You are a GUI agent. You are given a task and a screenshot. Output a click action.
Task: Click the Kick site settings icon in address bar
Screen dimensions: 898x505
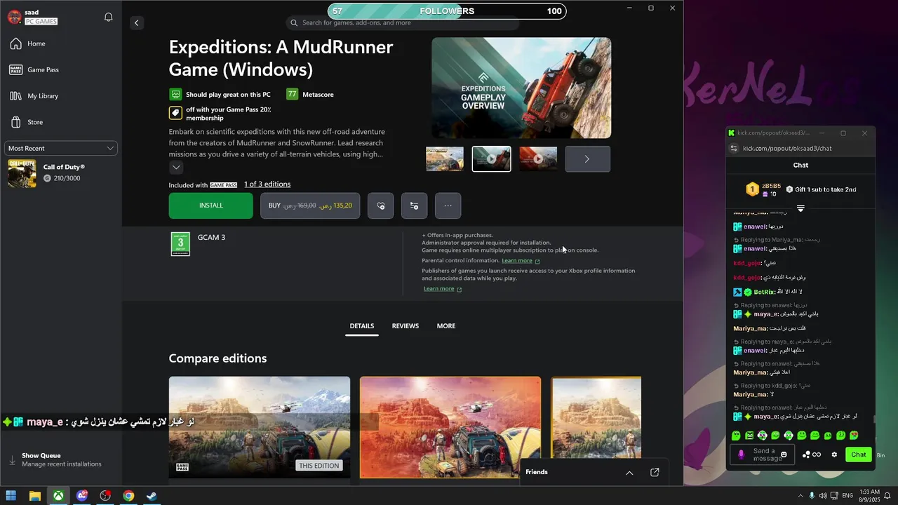tap(734, 148)
